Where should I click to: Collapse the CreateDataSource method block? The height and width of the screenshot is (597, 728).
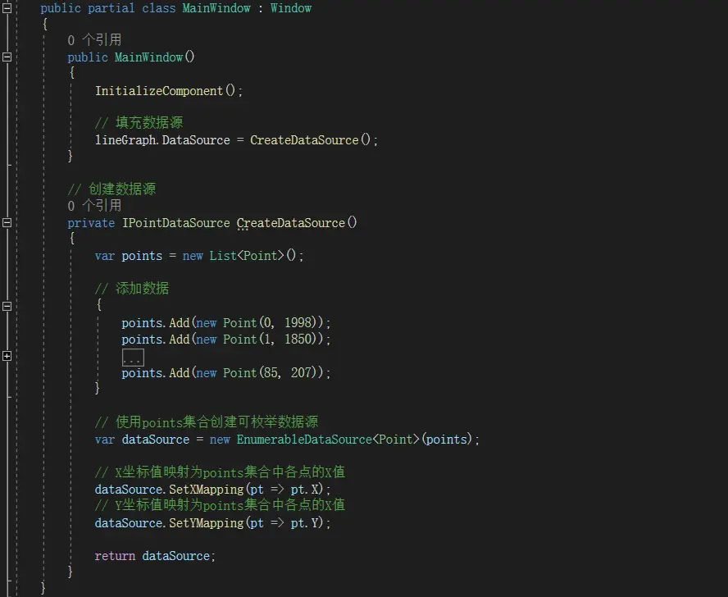(7, 223)
